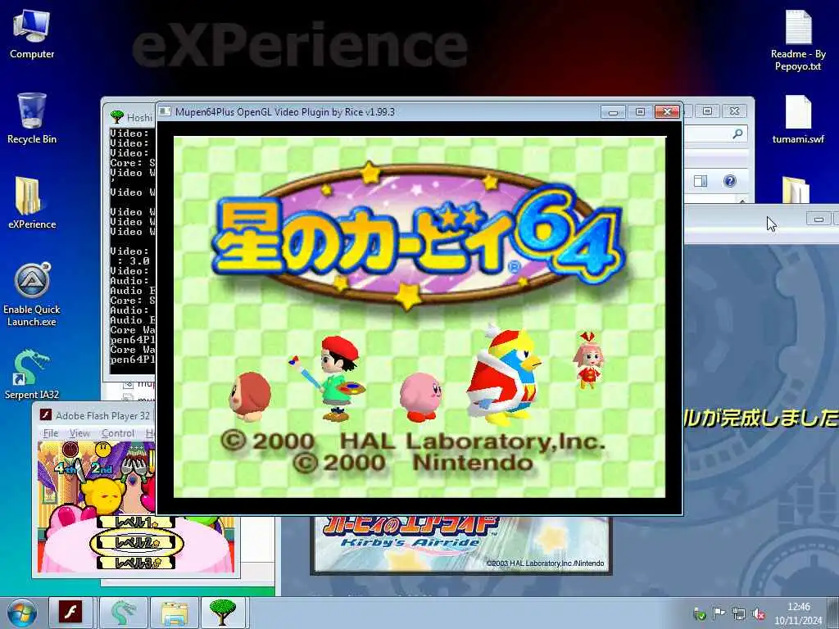Toggle the Explorer preview pane icon
Viewport: 839px width, 629px height.
coord(701,181)
